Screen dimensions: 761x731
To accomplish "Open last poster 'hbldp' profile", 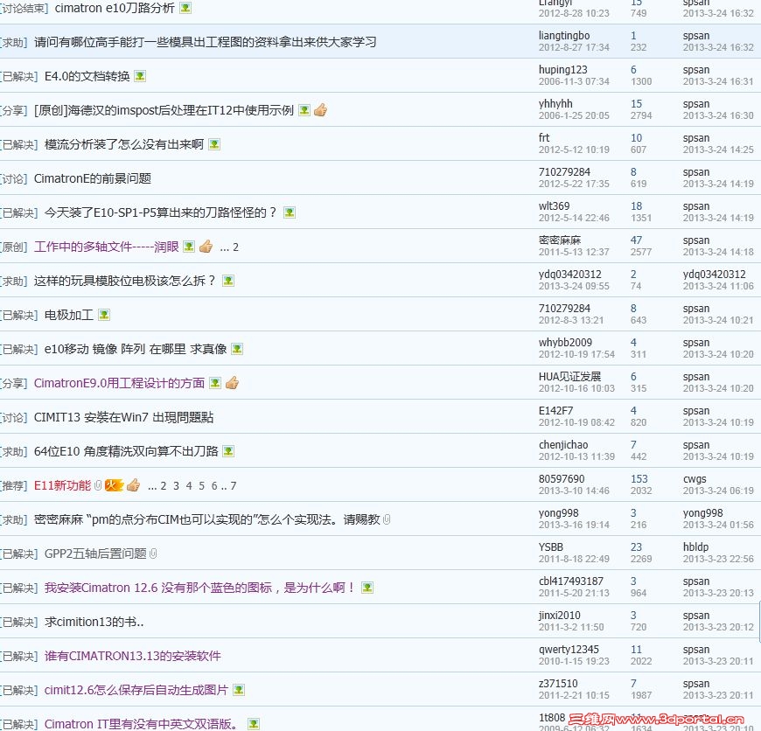I will [695, 547].
